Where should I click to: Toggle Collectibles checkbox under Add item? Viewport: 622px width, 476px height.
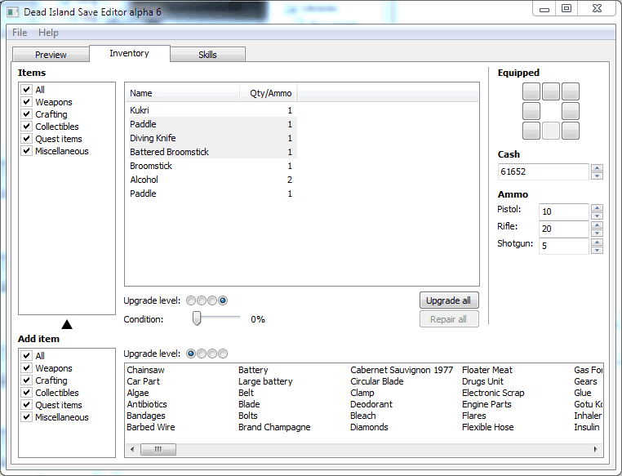point(27,393)
